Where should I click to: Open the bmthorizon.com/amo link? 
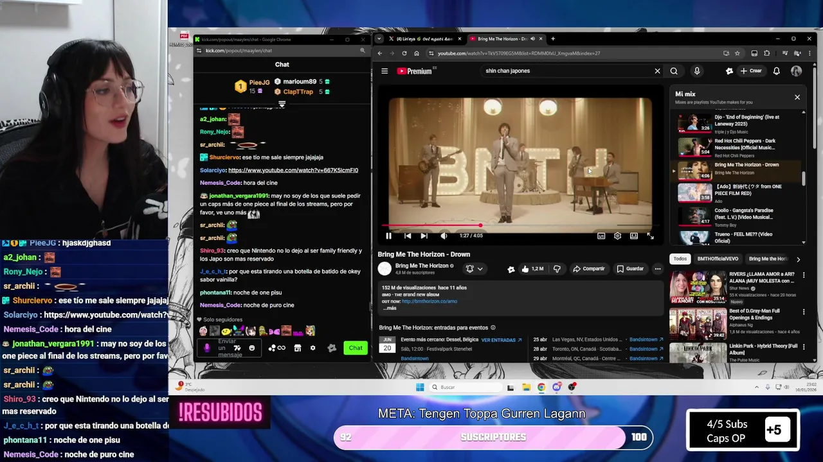[x=430, y=301]
